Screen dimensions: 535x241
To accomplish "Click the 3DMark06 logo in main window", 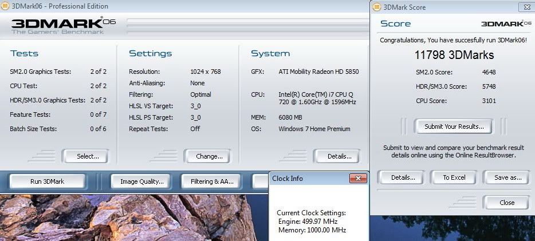I will [x=64, y=26].
